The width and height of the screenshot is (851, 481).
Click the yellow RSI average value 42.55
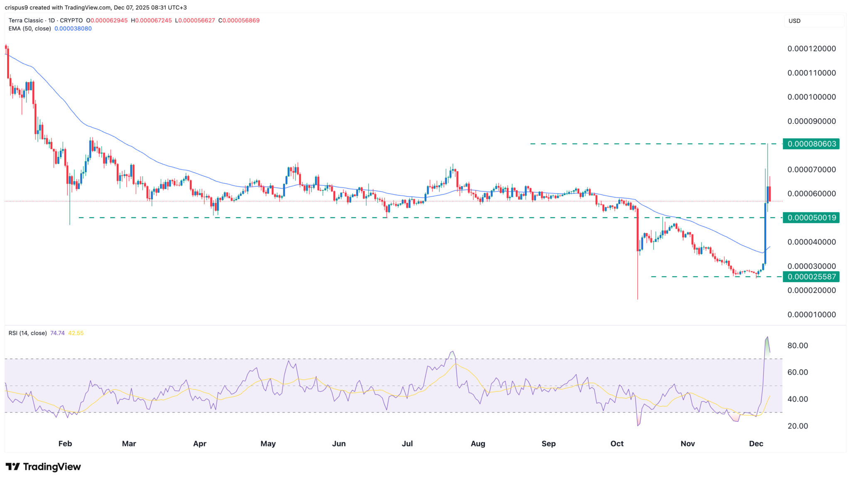pos(76,333)
